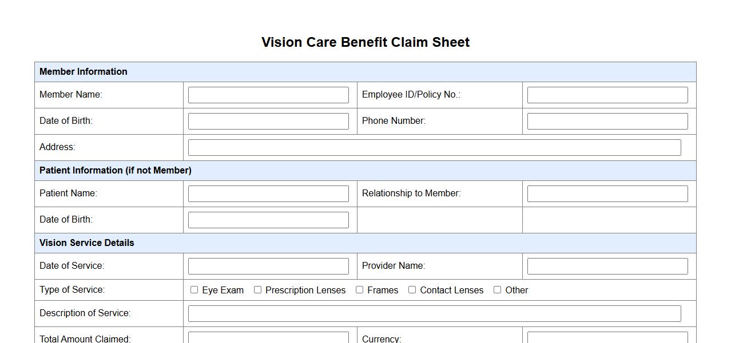This screenshot has height=343, width=731.
Task: Click the Phone Number text box
Action: (x=607, y=121)
